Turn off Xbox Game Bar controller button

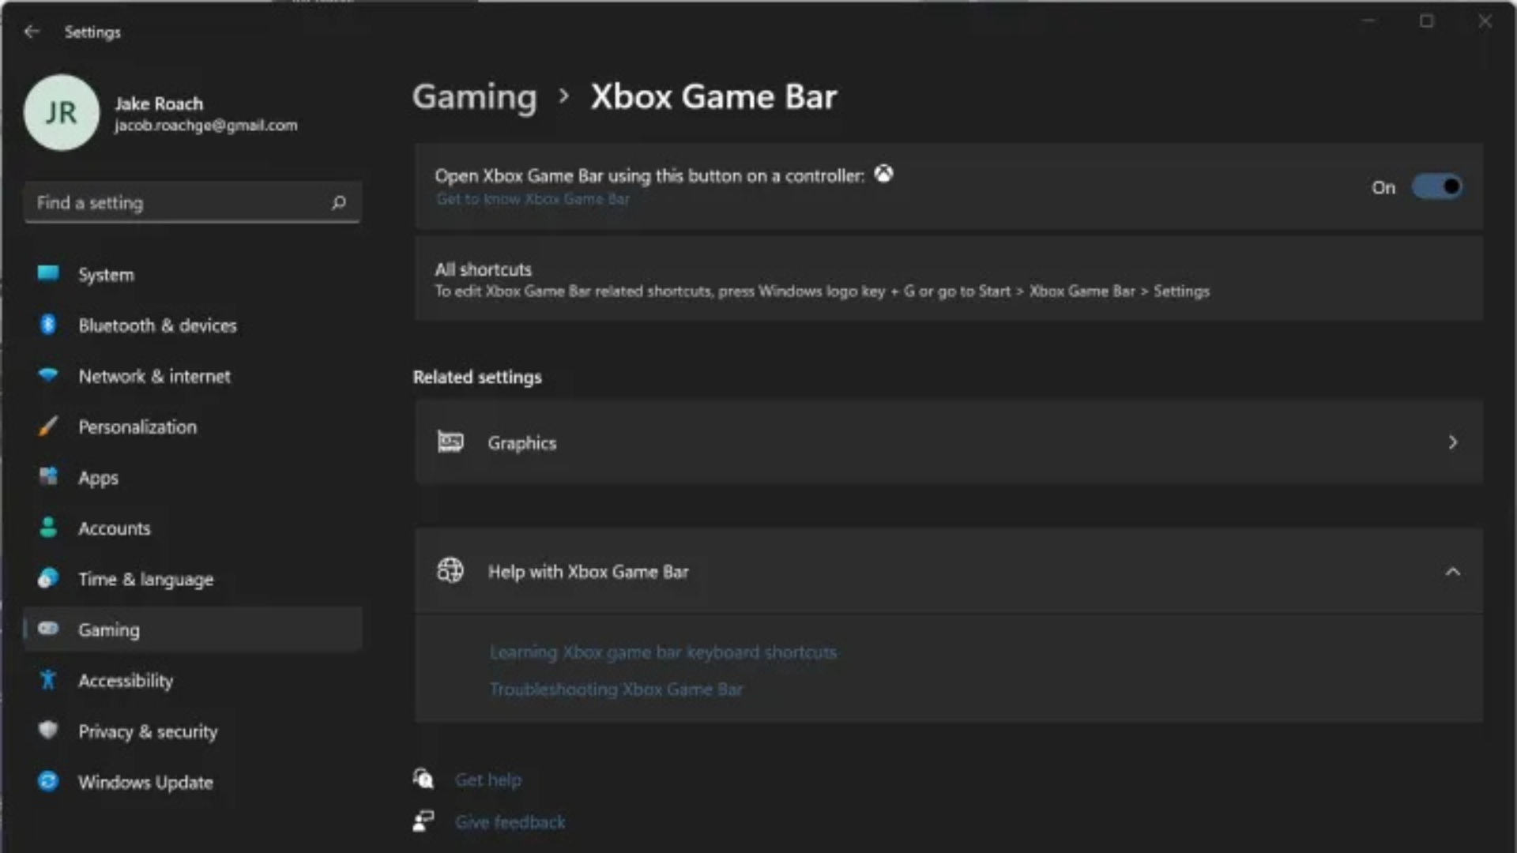click(x=1436, y=187)
